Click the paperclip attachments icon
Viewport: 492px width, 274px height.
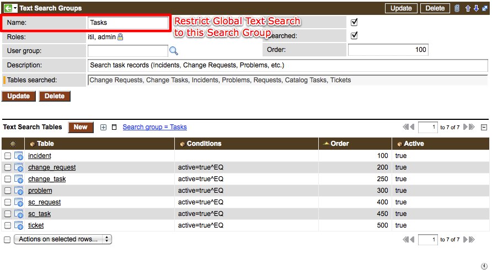click(457, 8)
